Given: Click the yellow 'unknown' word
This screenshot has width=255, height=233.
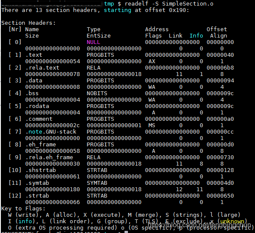Looking at the screenshot, I should 232,221.
